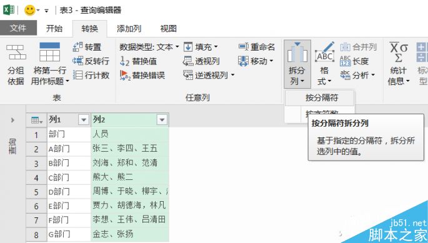The width and height of the screenshot is (428, 243).
Task: Click the 转置 transpose button
Action: click(87, 47)
